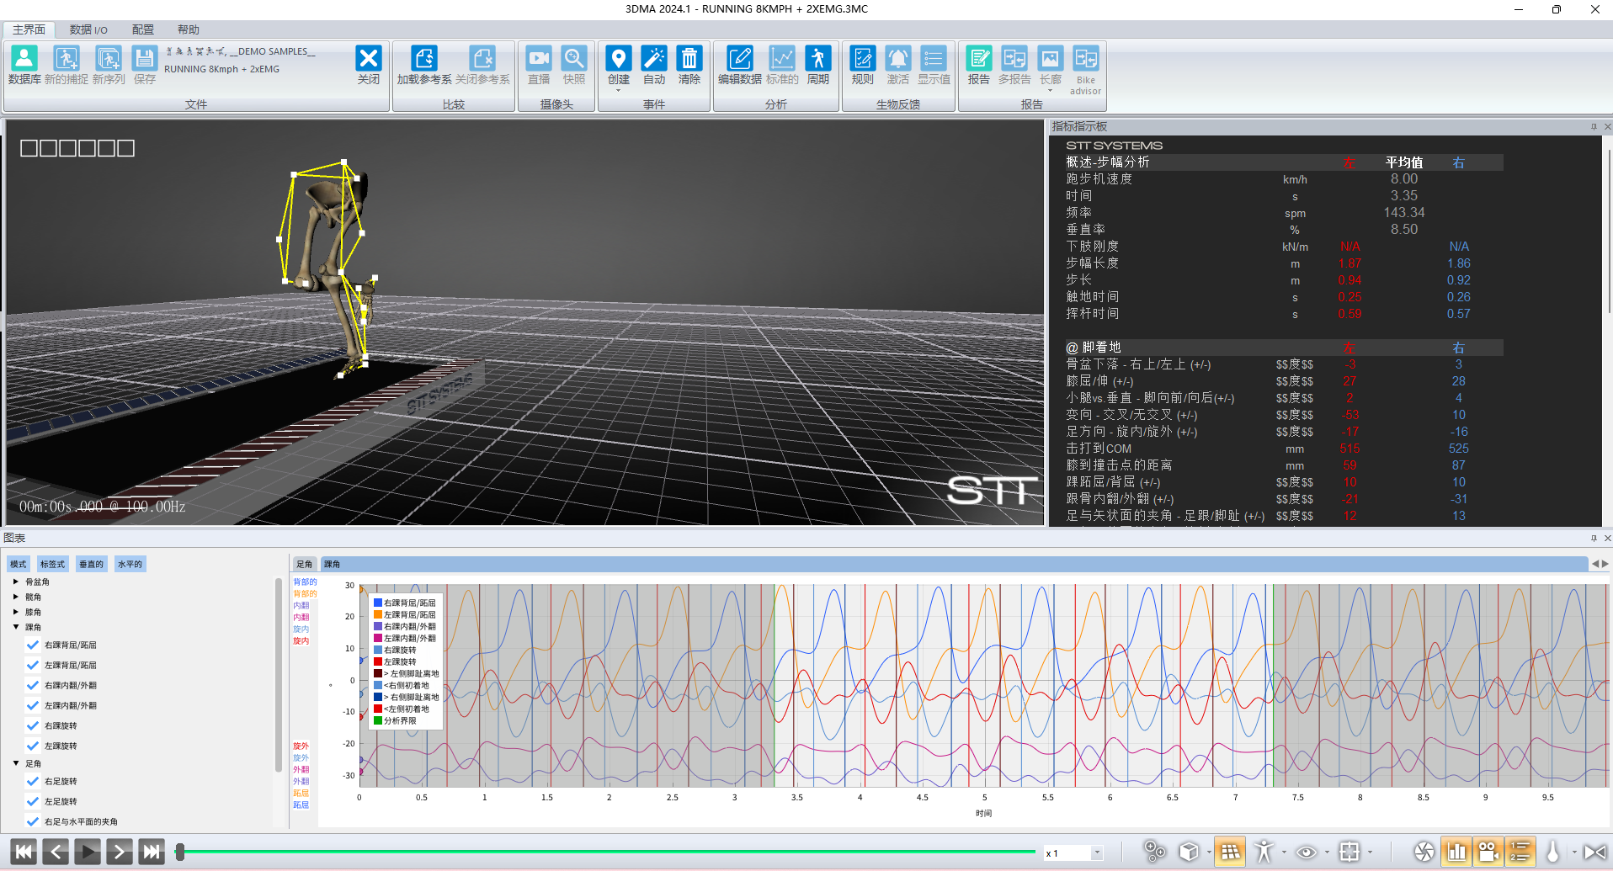Viewport: 1613px width, 871px height.
Task: Uncheck 左足旋转 checkbox
Action: coord(33,802)
